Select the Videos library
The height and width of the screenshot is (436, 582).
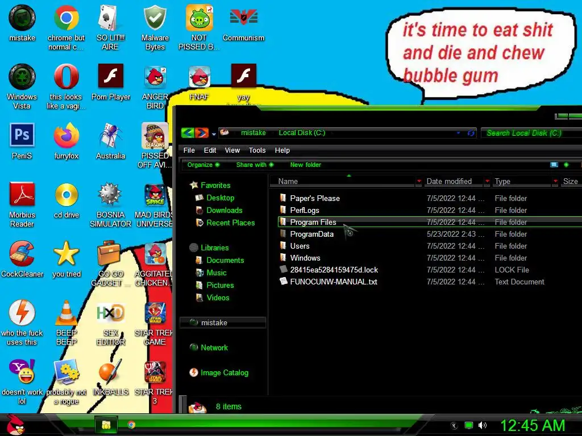(x=218, y=297)
